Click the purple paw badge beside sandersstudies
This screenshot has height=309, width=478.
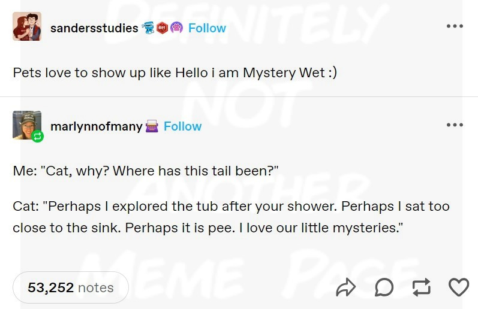click(x=176, y=28)
